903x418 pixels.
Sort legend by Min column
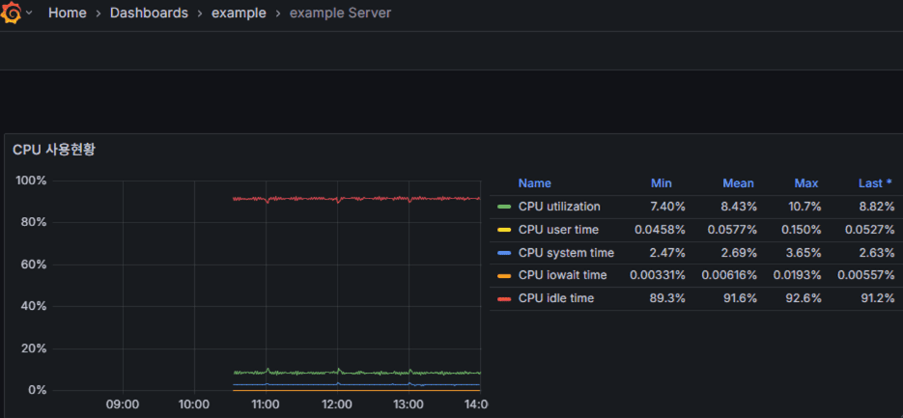pyautogui.click(x=661, y=183)
